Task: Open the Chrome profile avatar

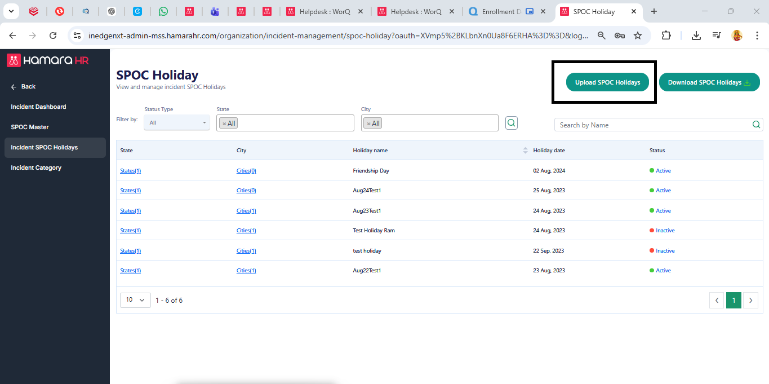Action: [x=737, y=36]
